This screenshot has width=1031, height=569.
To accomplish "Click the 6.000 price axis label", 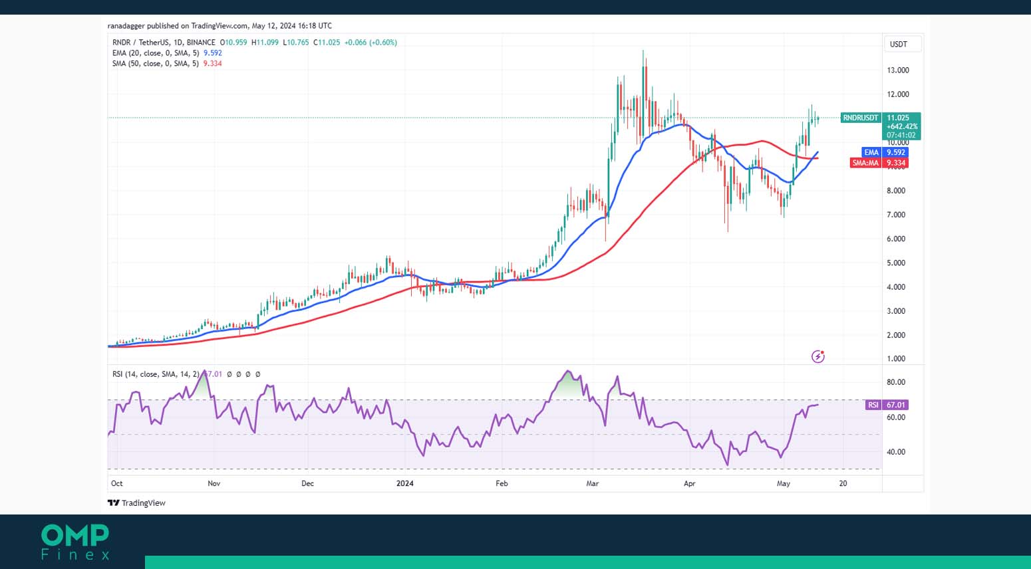I will pyautogui.click(x=896, y=239).
